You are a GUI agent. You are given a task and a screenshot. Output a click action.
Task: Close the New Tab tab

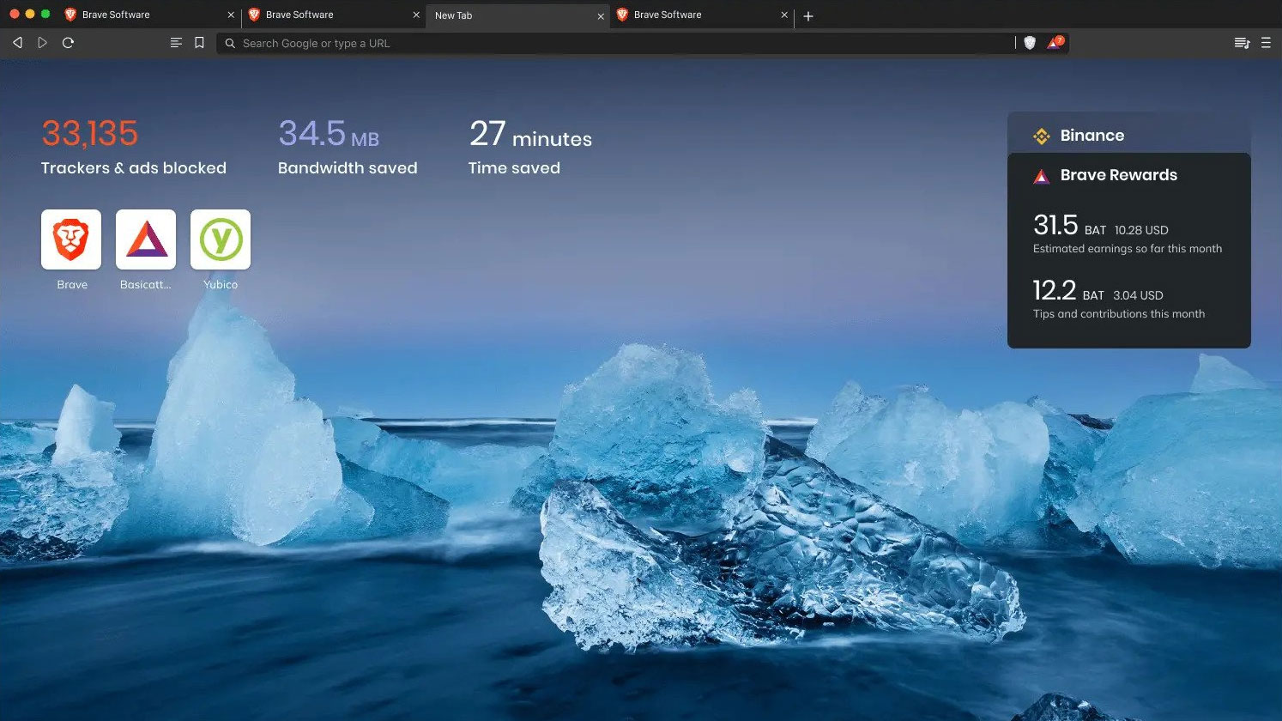click(600, 15)
